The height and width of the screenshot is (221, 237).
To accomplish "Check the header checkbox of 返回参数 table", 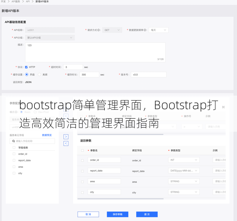I will pos(82,151).
